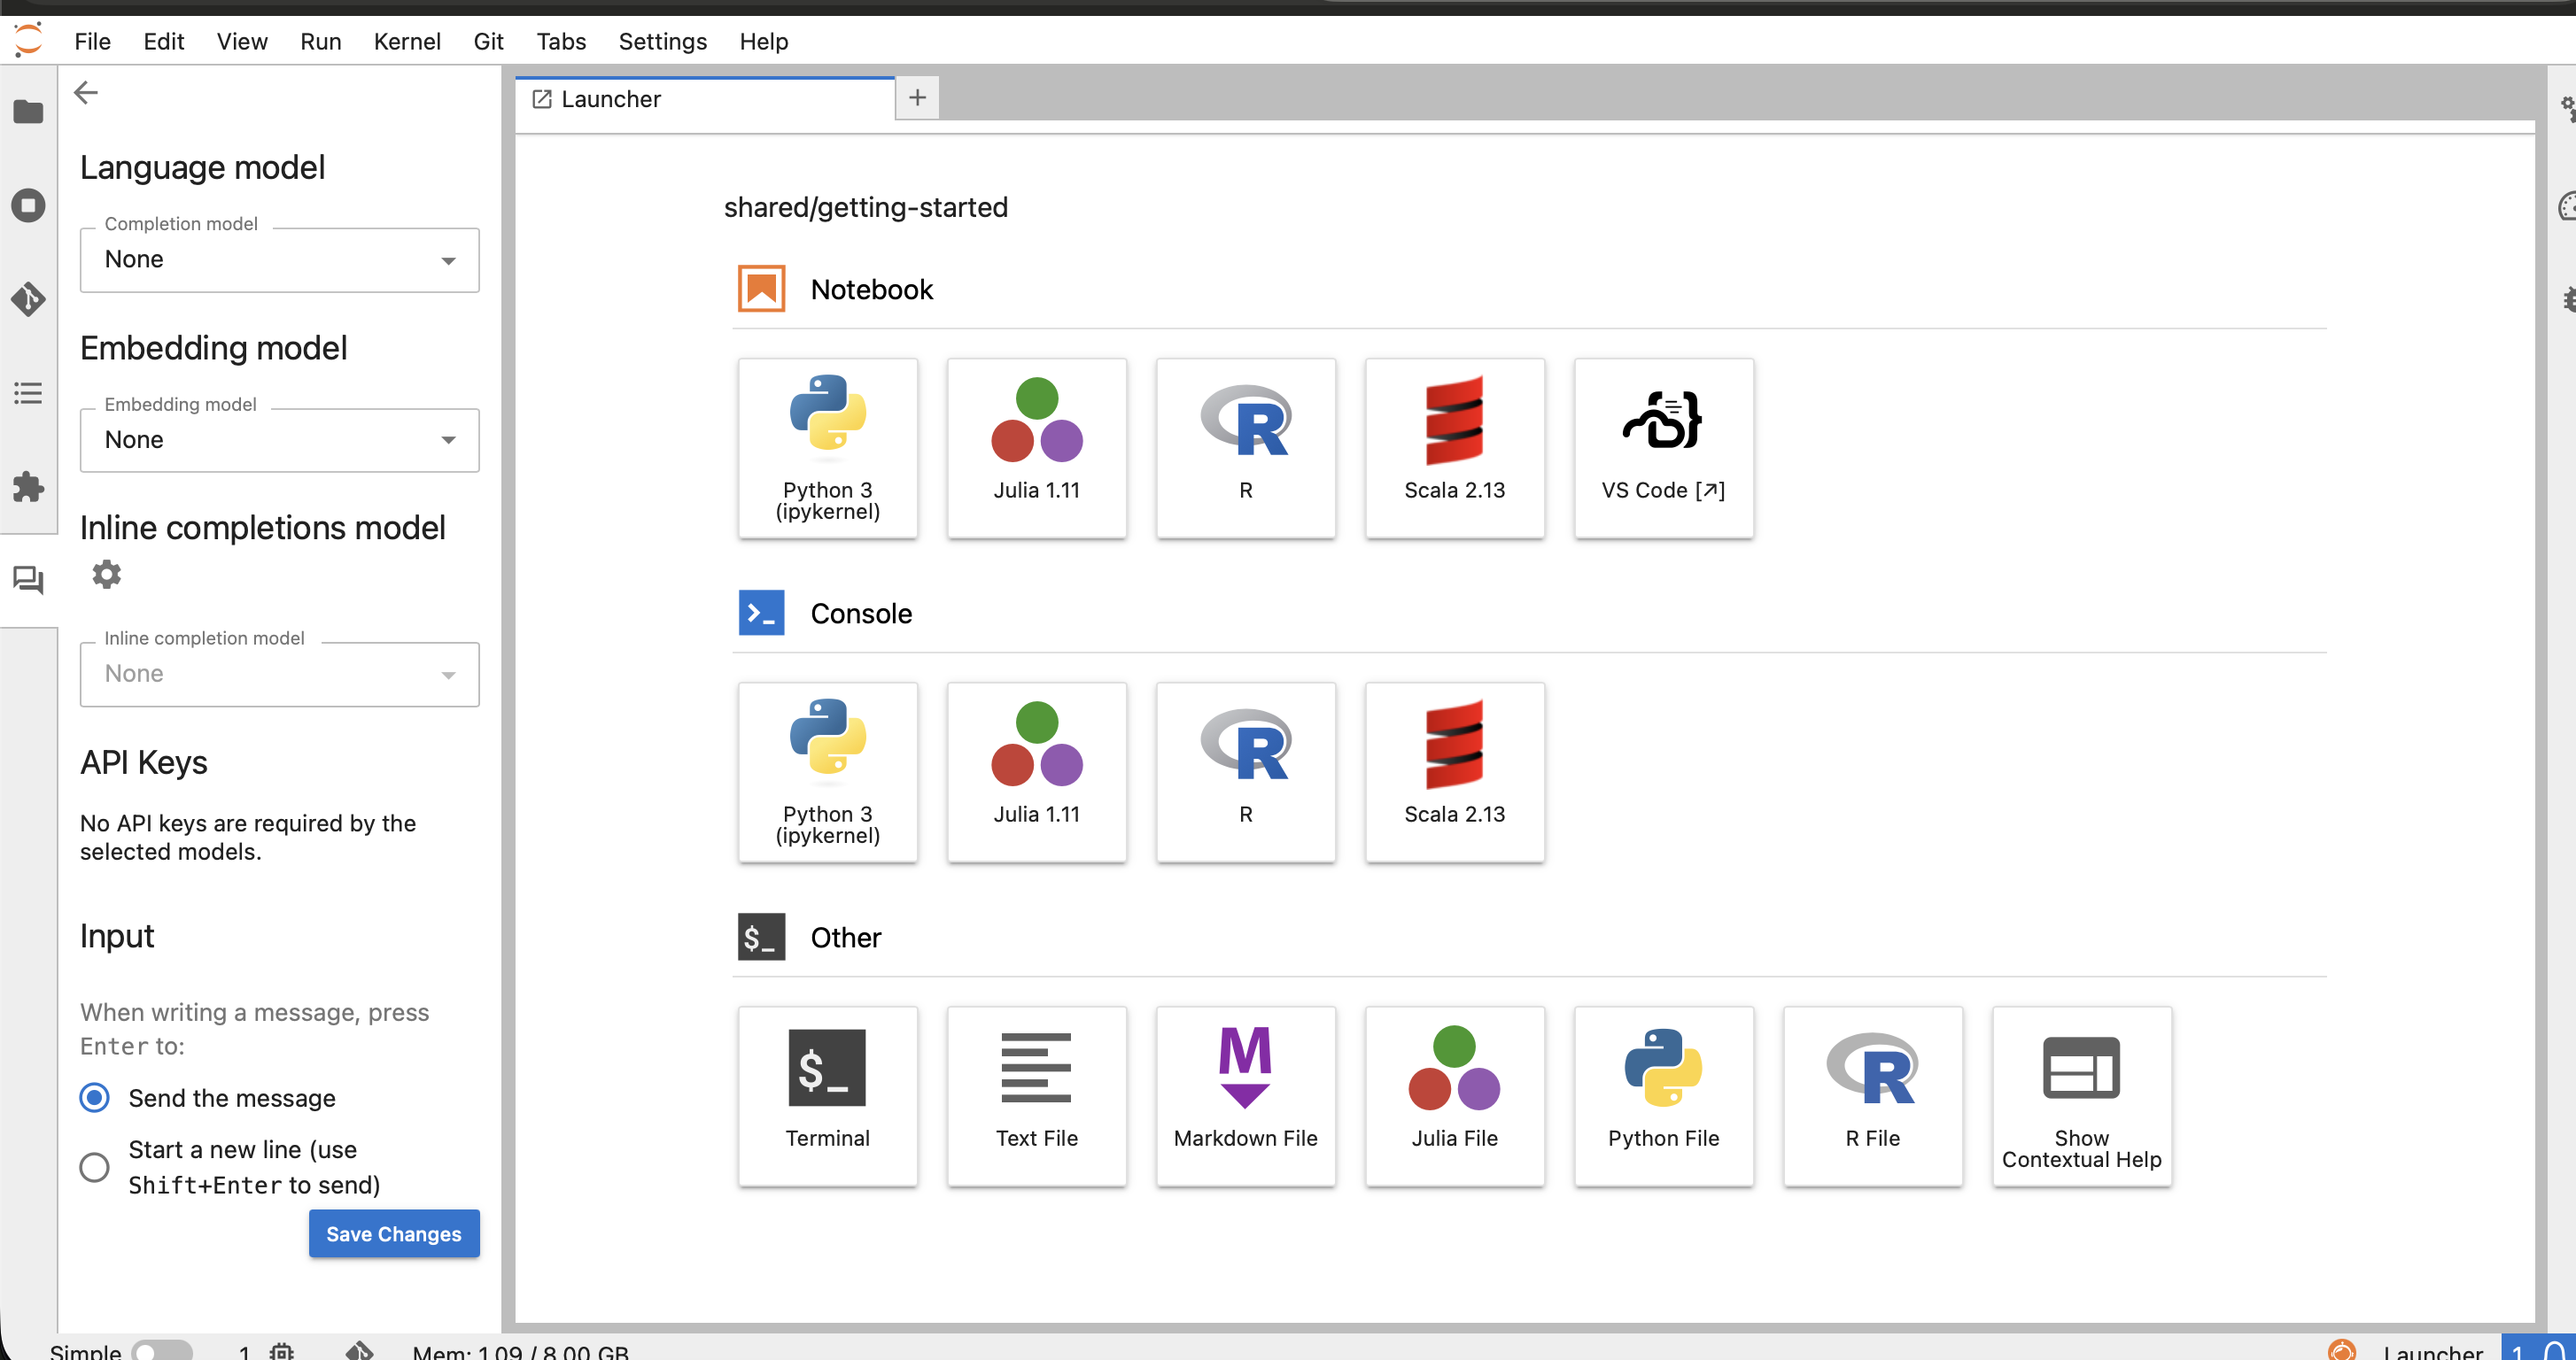Open inline completions settings gear icon
This screenshot has height=1360, width=2576.
[107, 574]
